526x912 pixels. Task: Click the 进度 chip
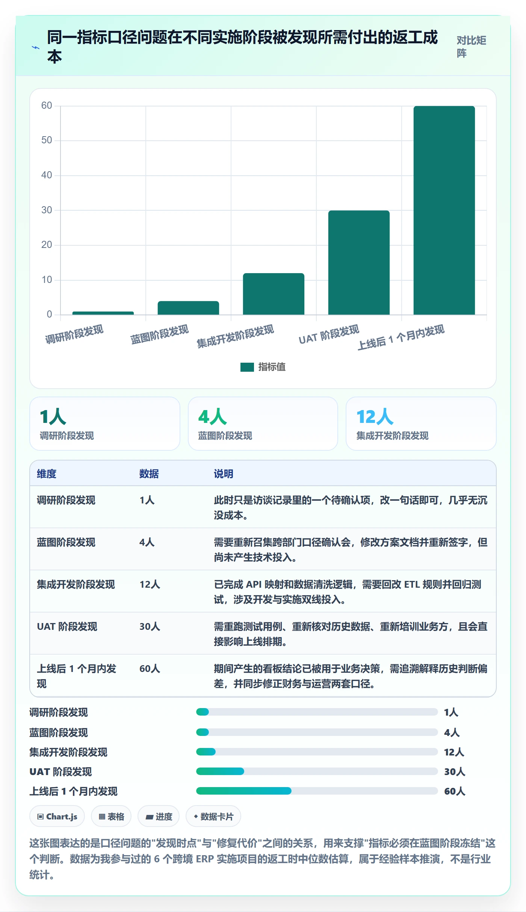pyautogui.click(x=159, y=816)
